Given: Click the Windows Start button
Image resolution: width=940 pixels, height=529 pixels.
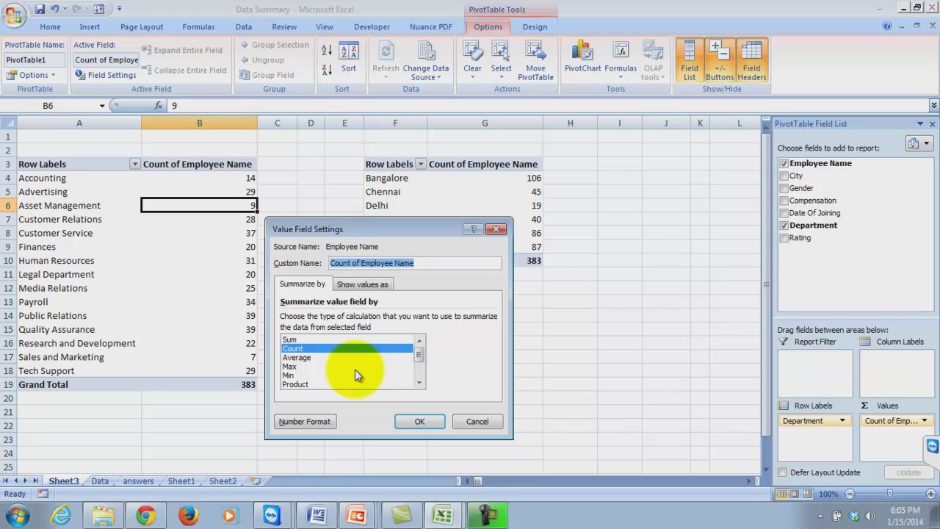Looking at the screenshot, I should [17, 516].
